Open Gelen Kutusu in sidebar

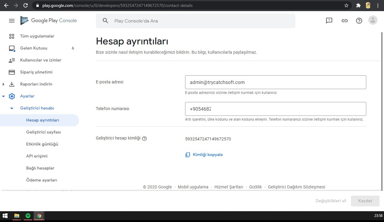[x=34, y=48]
